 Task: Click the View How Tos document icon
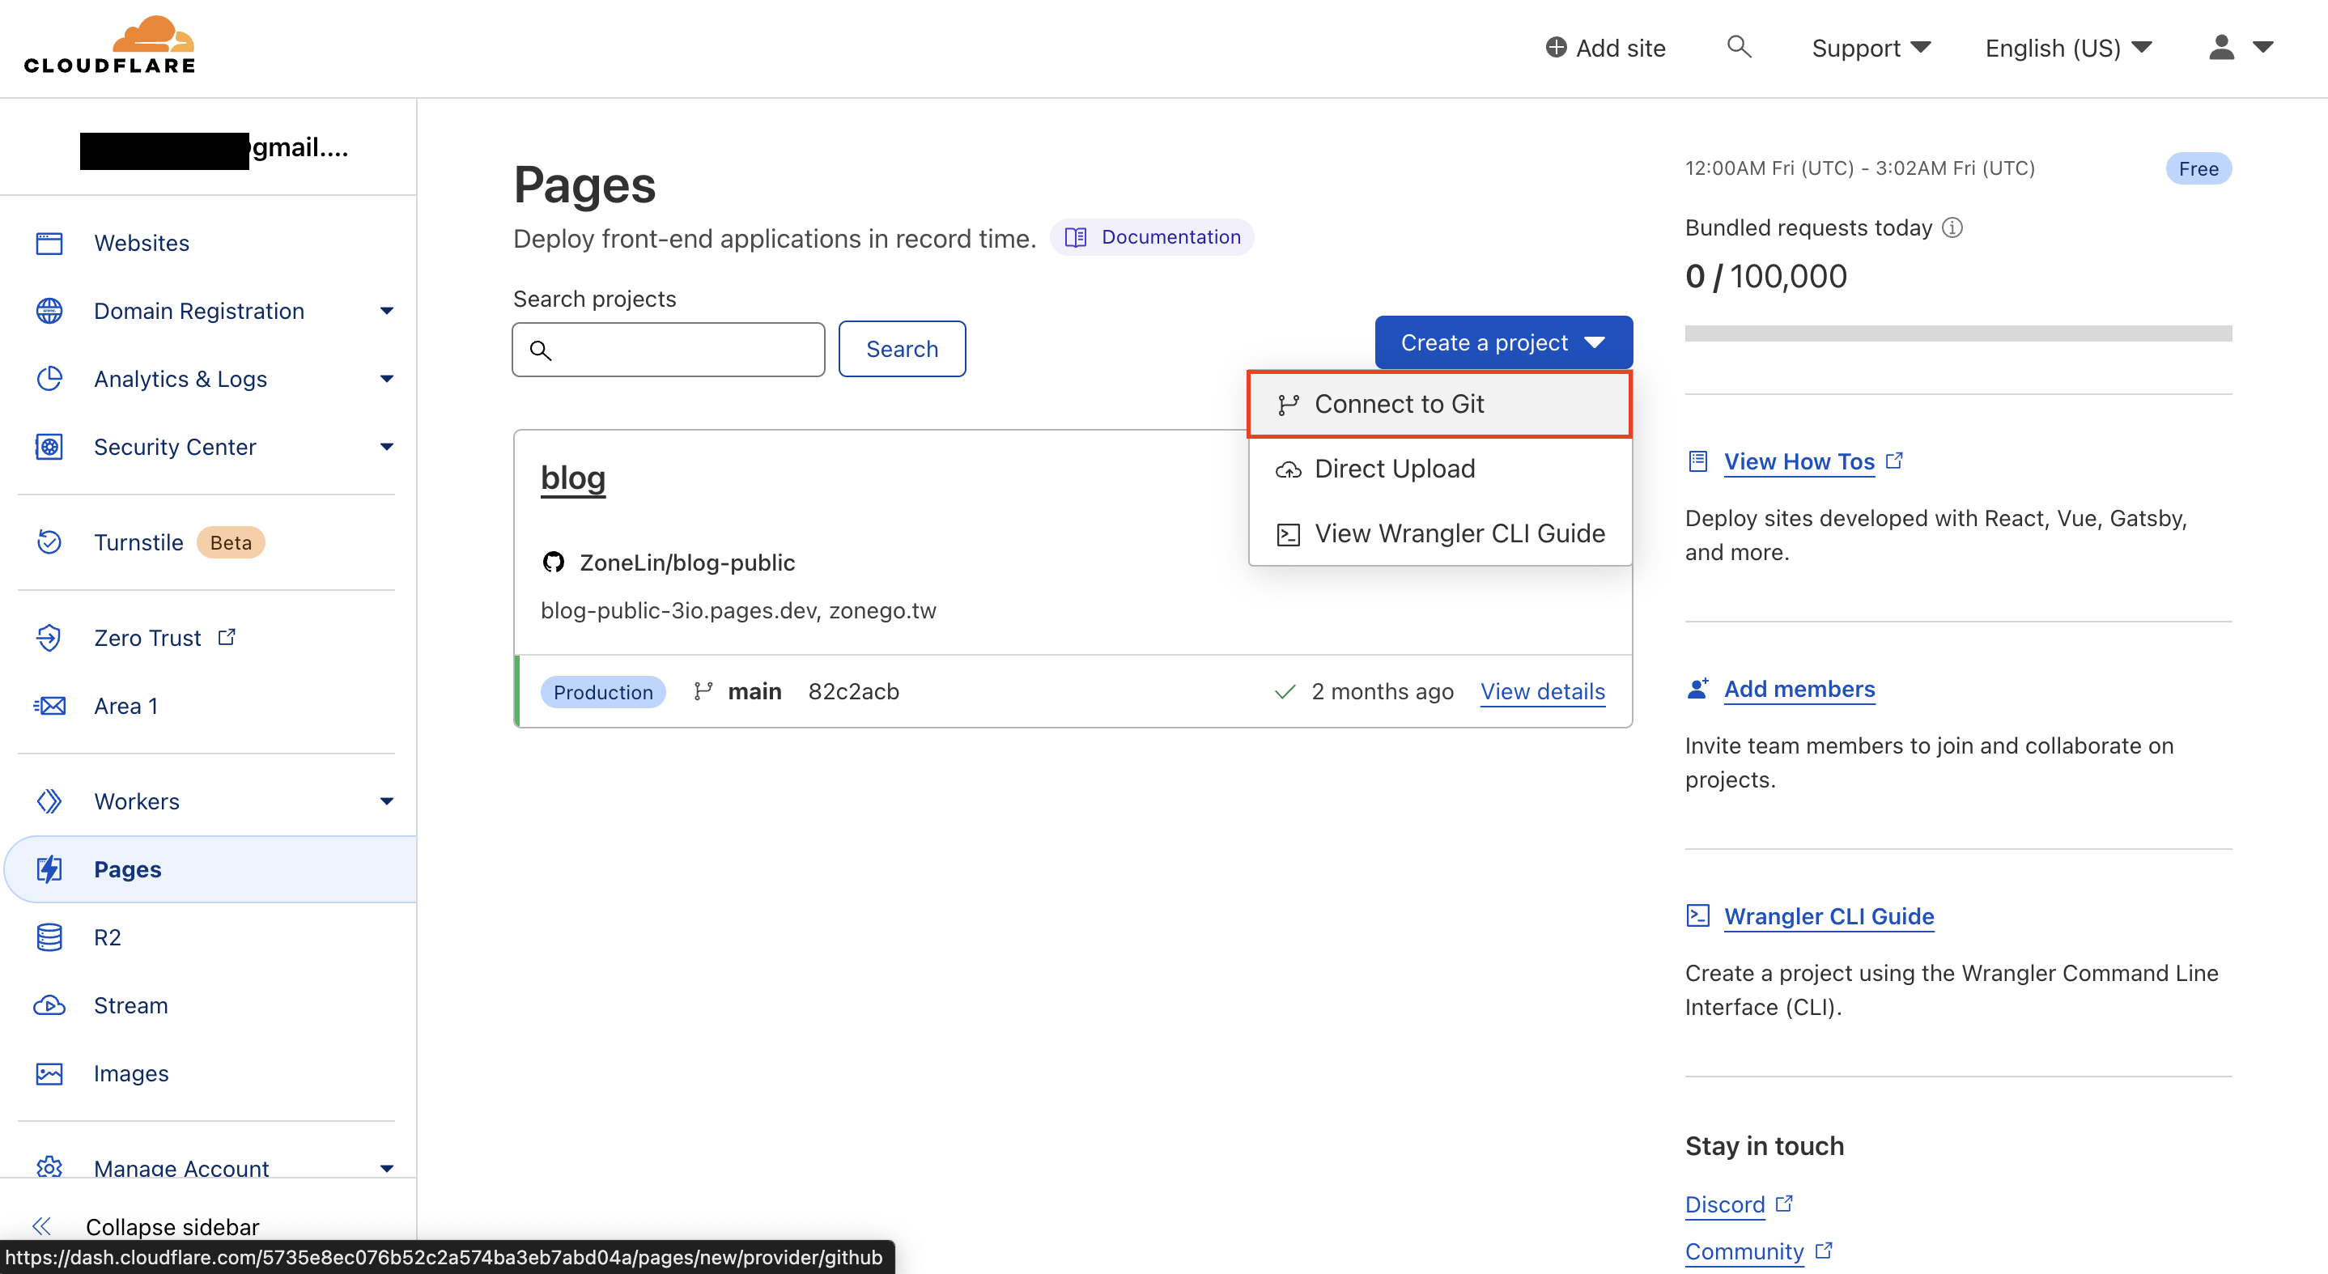point(1698,461)
